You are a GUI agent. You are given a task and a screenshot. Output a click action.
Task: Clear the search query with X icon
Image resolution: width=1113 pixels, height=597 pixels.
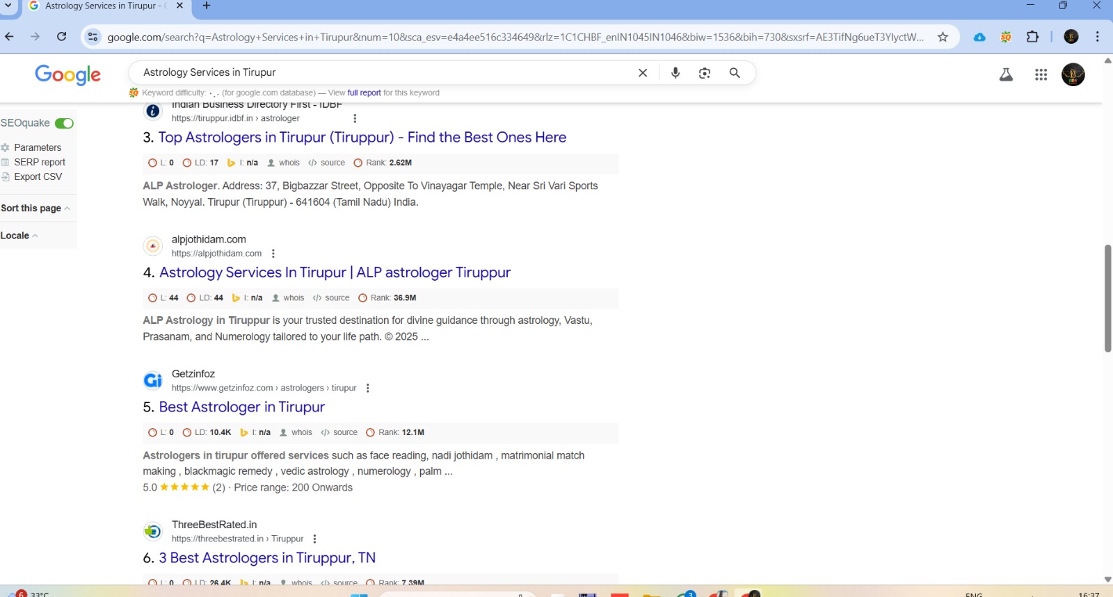coord(643,73)
